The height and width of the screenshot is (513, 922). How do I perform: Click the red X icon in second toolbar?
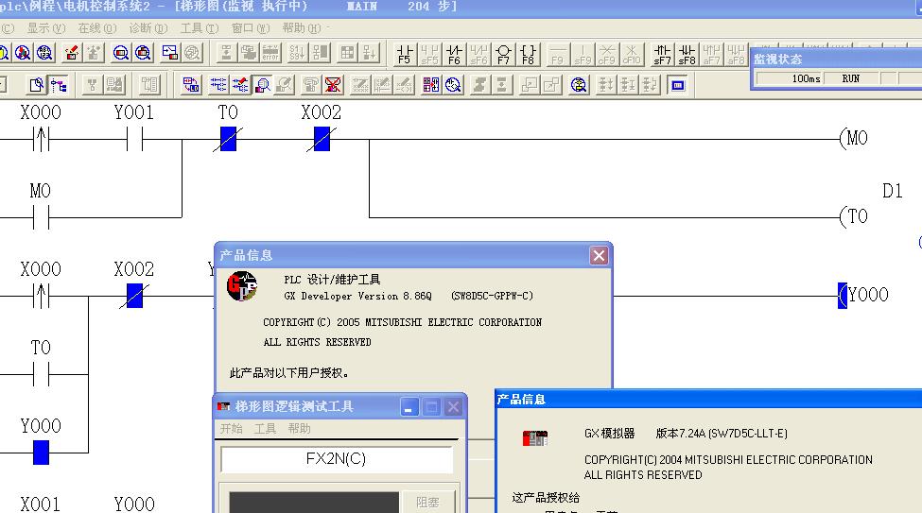[334, 85]
